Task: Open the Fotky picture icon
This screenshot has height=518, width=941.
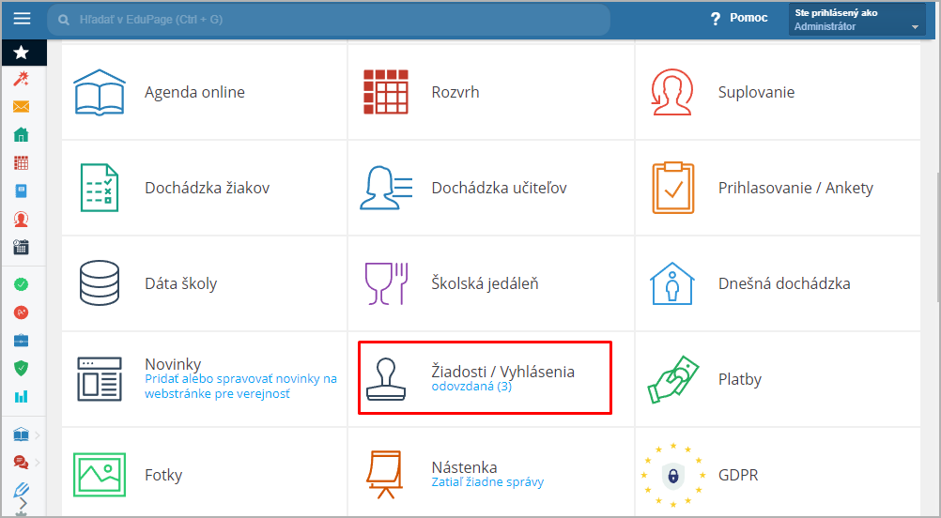Action: coord(100,475)
